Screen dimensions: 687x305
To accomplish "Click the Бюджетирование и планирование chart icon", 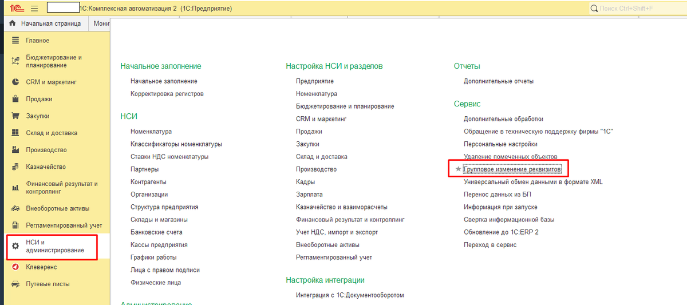I will [15, 61].
